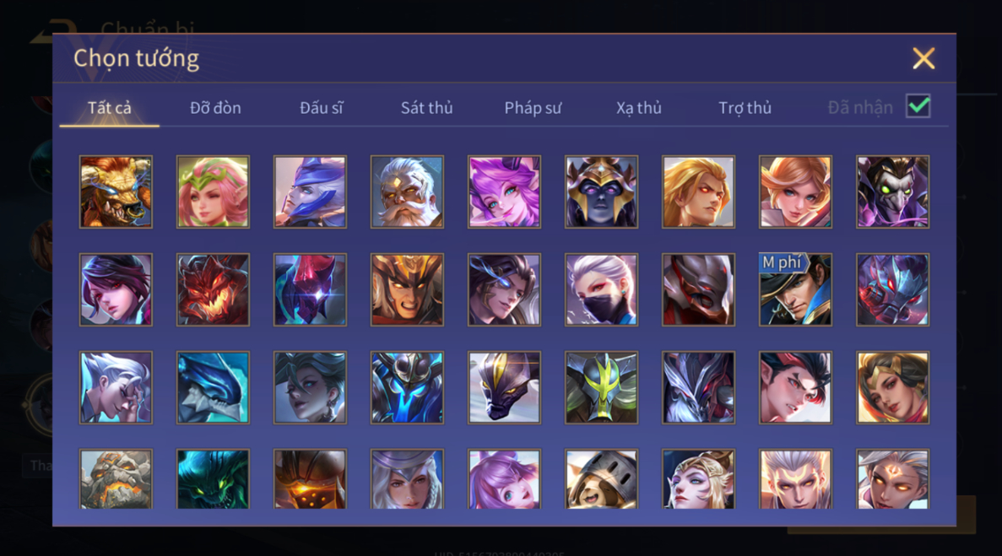
Task: Pick the pink-haired hero with green leaf crown
Action: point(213,192)
